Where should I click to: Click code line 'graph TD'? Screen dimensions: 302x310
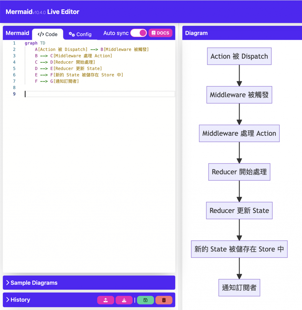pos(35,43)
